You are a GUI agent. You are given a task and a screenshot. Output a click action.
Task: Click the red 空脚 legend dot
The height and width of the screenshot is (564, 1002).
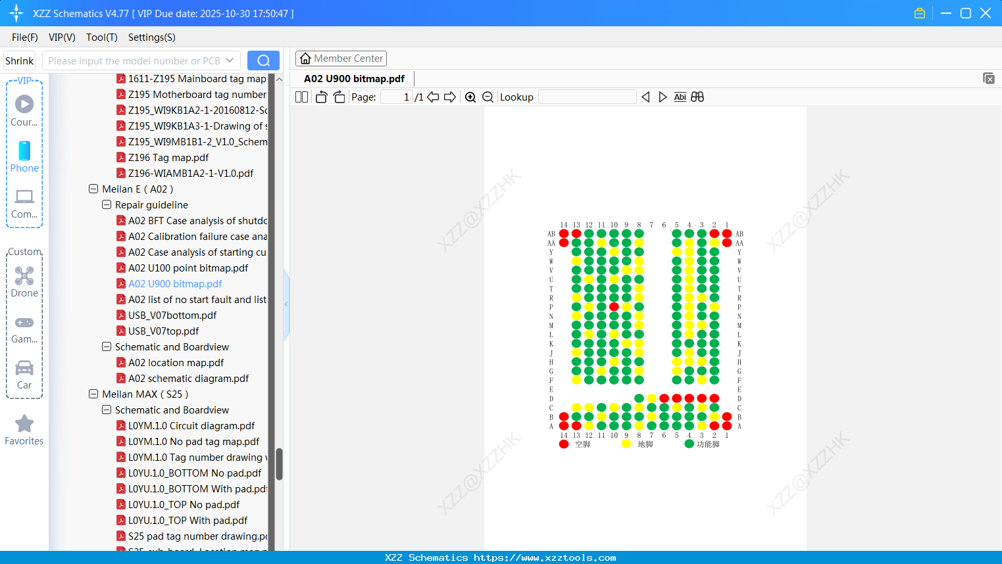tap(564, 444)
